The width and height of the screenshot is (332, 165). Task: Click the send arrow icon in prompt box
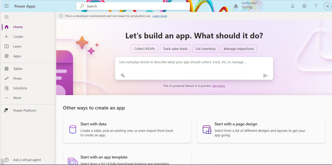265,76
